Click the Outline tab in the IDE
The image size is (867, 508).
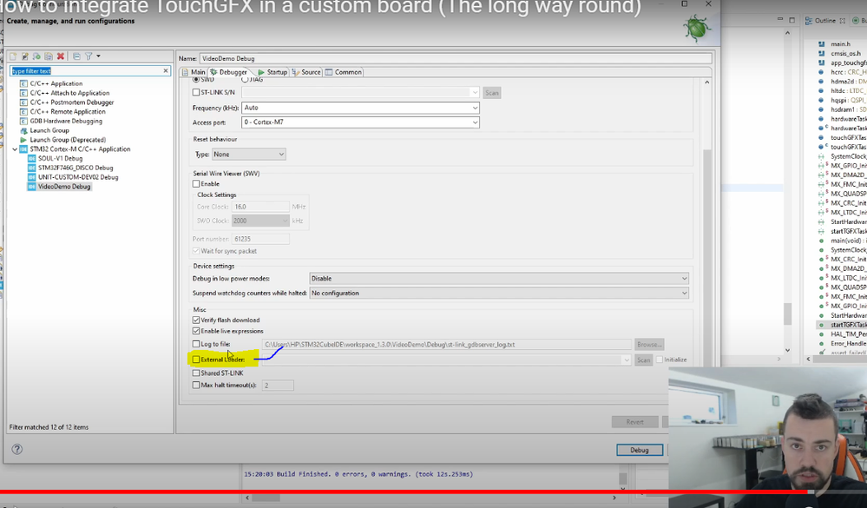824,21
